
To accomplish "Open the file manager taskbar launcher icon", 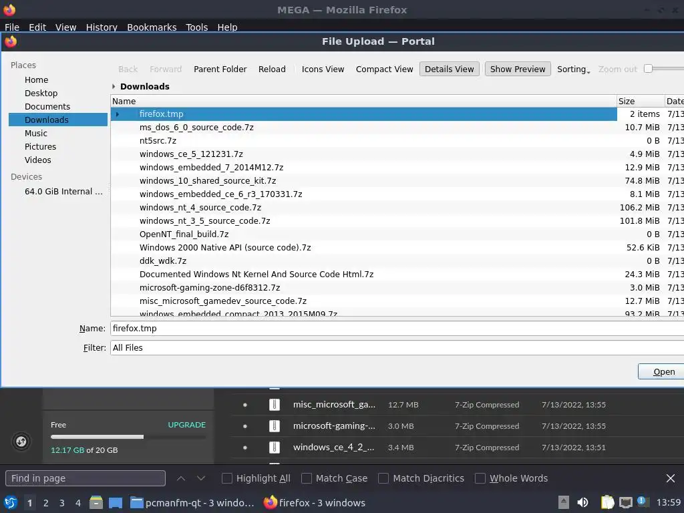I will (x=96, y=502).
